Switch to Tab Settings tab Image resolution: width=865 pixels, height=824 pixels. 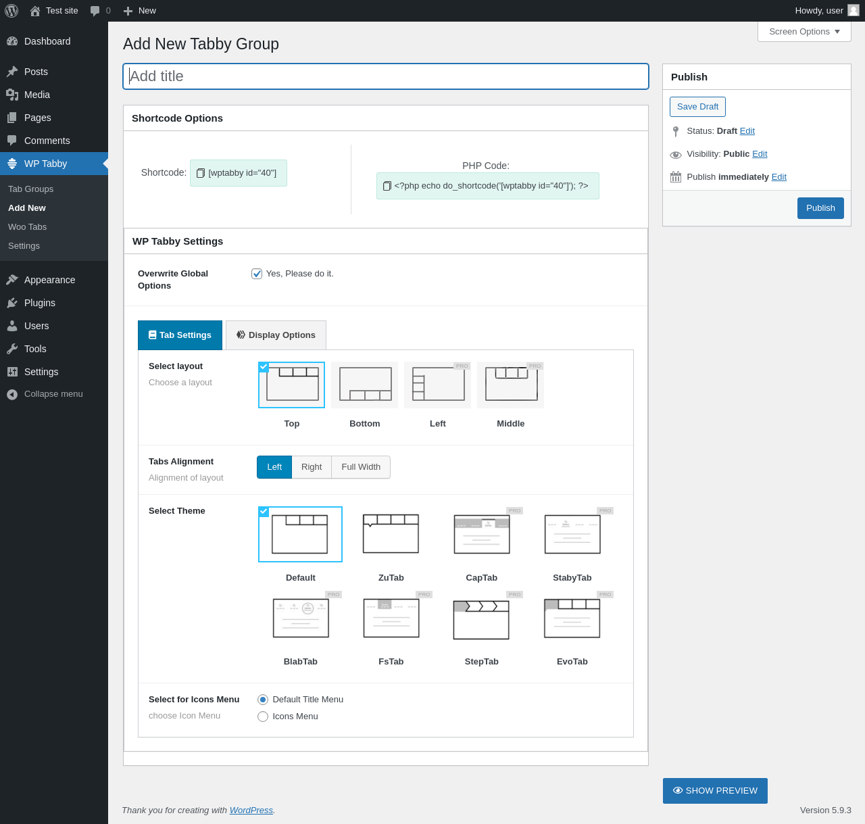180,335
